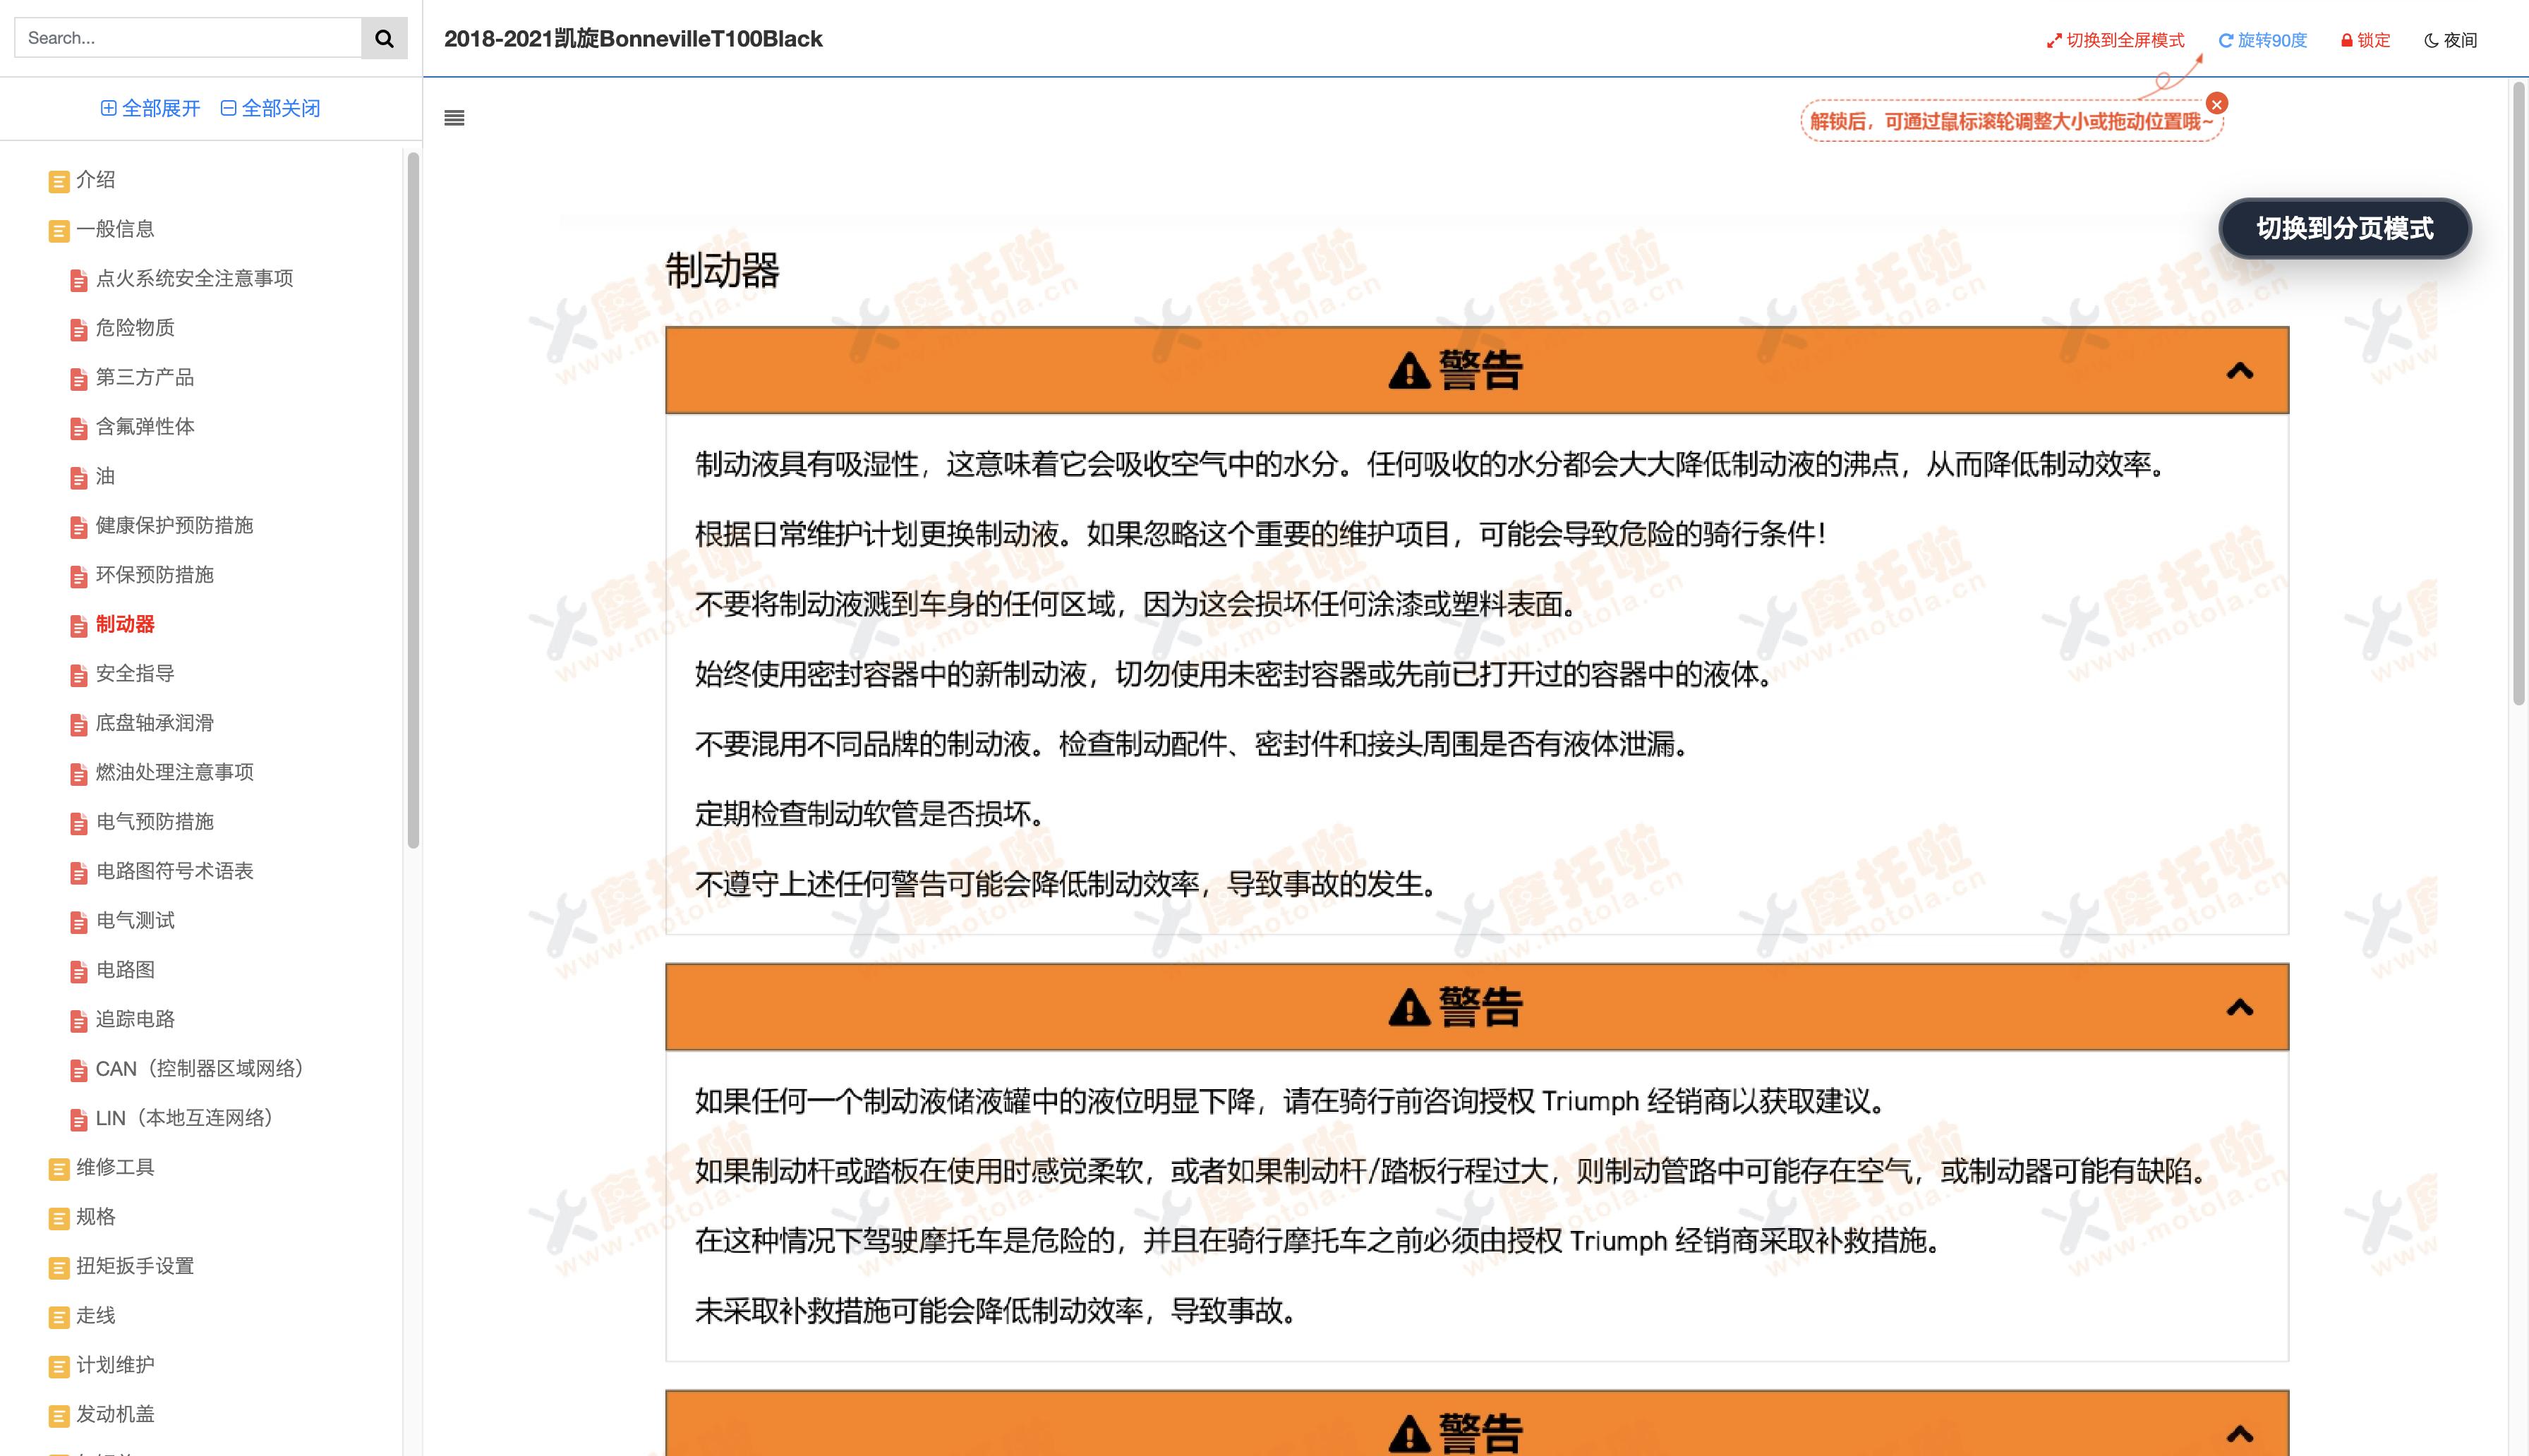
Task: Open 燃油处理注意事项 page
Action: [175, 772]
